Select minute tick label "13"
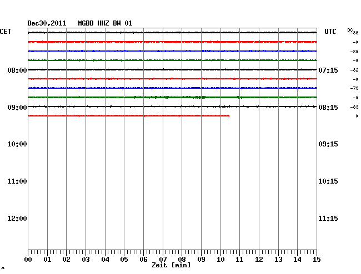The height and width of the screenshot is (274, 361). 278,260
